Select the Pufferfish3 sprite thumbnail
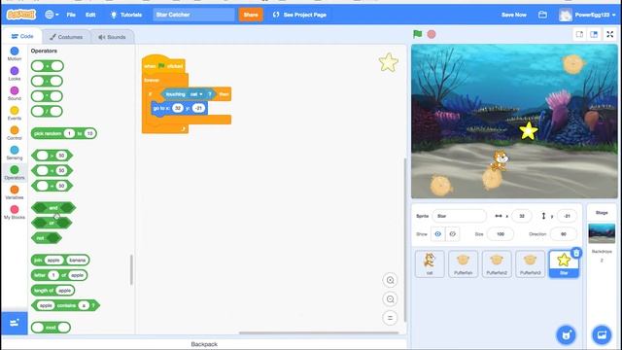Image resolution: width=622 pixels, height=350 pixels. tap(530, 263)
